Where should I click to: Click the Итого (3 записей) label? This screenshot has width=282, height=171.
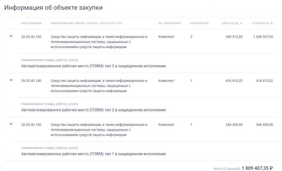pos(227,169)
